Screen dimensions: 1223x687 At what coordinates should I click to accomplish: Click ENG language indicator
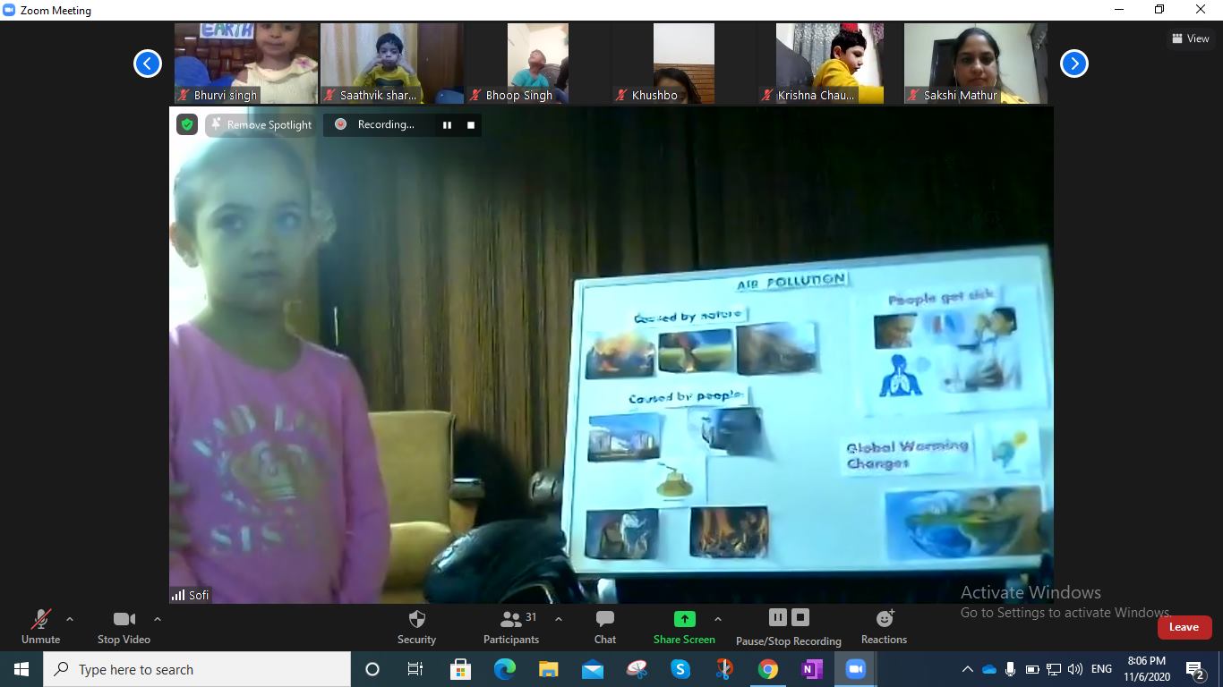click(x=1102, y=669)
